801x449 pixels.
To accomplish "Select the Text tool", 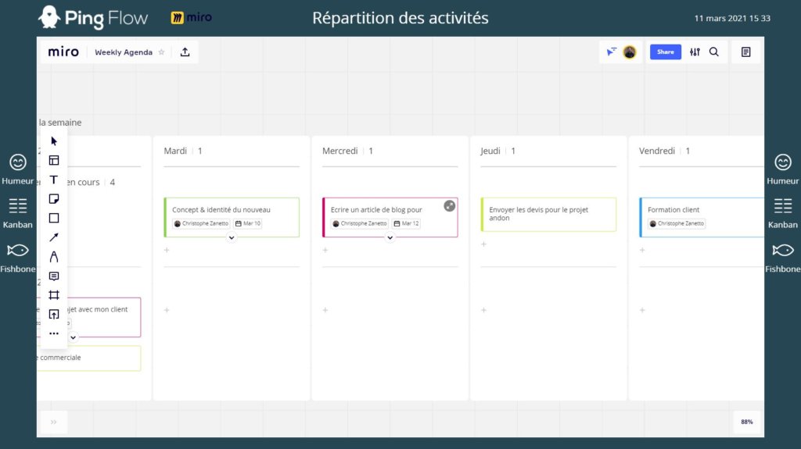I will (x=54, y=180).
